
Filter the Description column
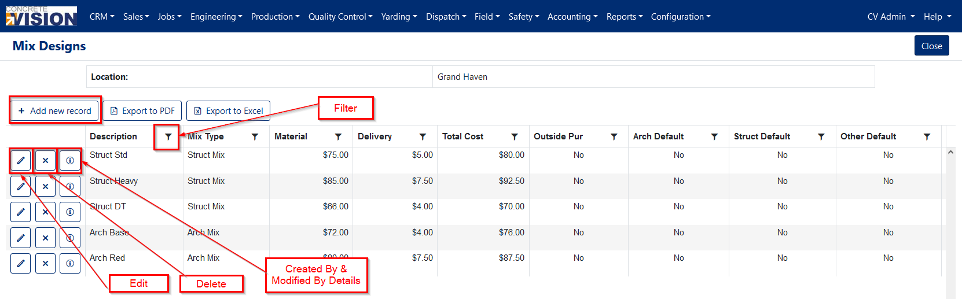(168, 136)
